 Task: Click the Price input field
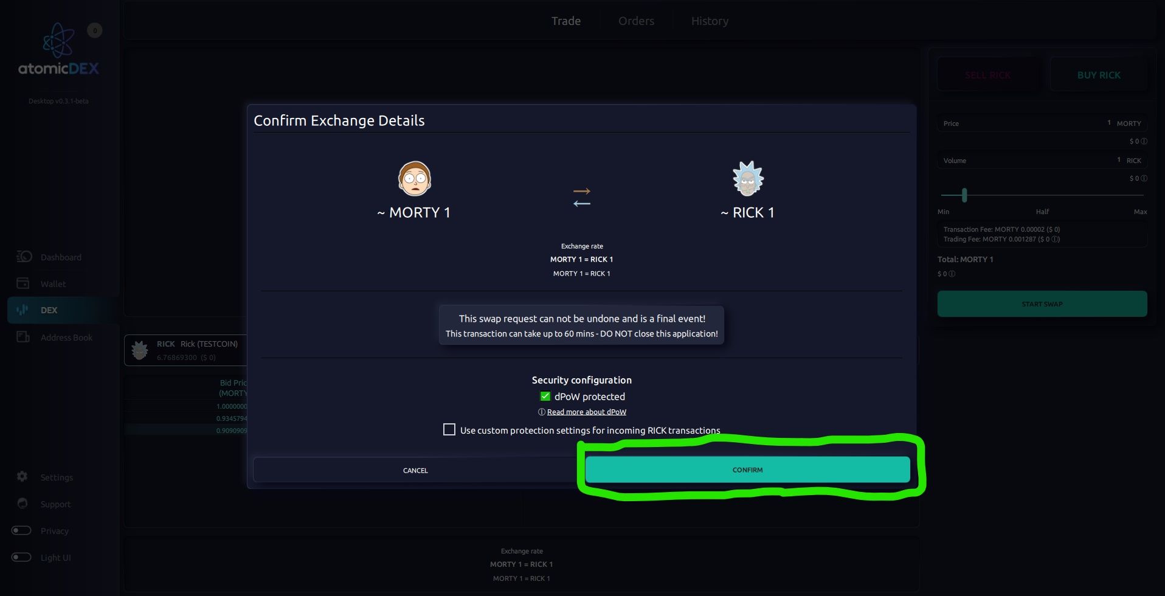(1042, 123)
